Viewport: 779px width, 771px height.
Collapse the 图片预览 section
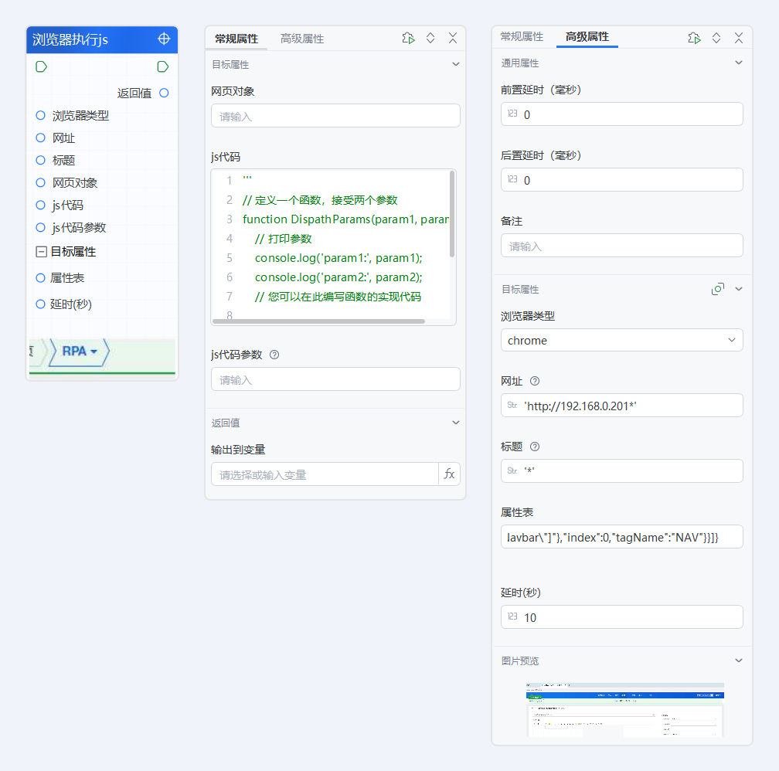(738, 661)
